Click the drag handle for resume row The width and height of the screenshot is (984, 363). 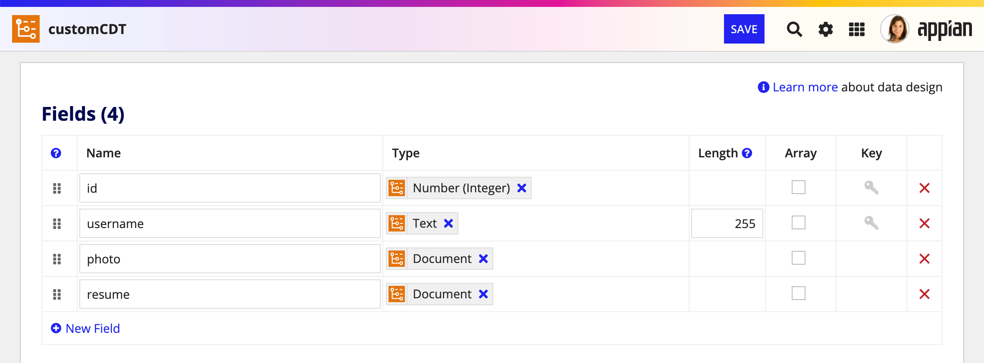point(57,294)
